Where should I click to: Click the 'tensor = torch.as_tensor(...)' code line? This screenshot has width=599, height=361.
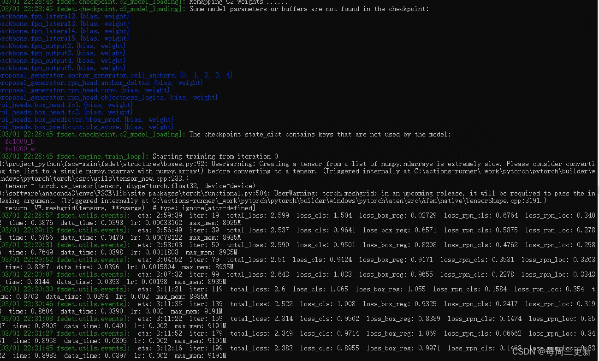[x=130, y=186]
